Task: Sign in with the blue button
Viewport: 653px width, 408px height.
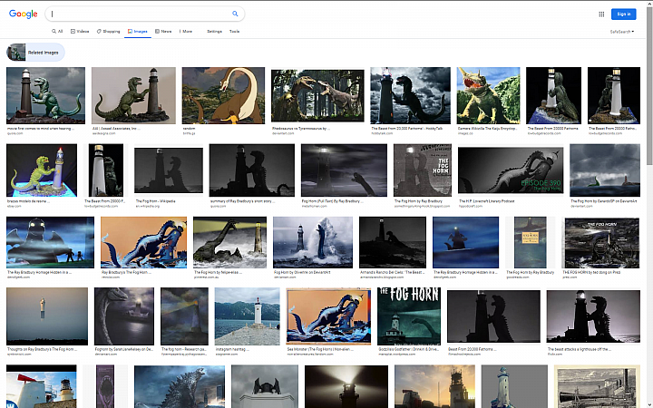Action: point(623,15)
